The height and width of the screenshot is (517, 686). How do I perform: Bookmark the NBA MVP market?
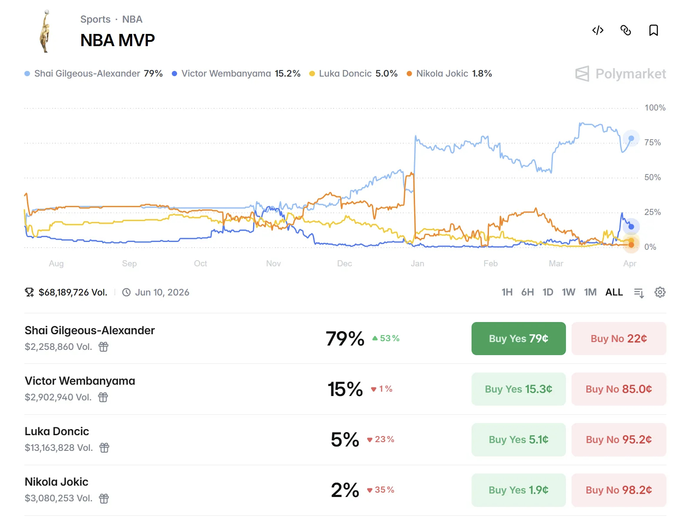click(653, 30)
